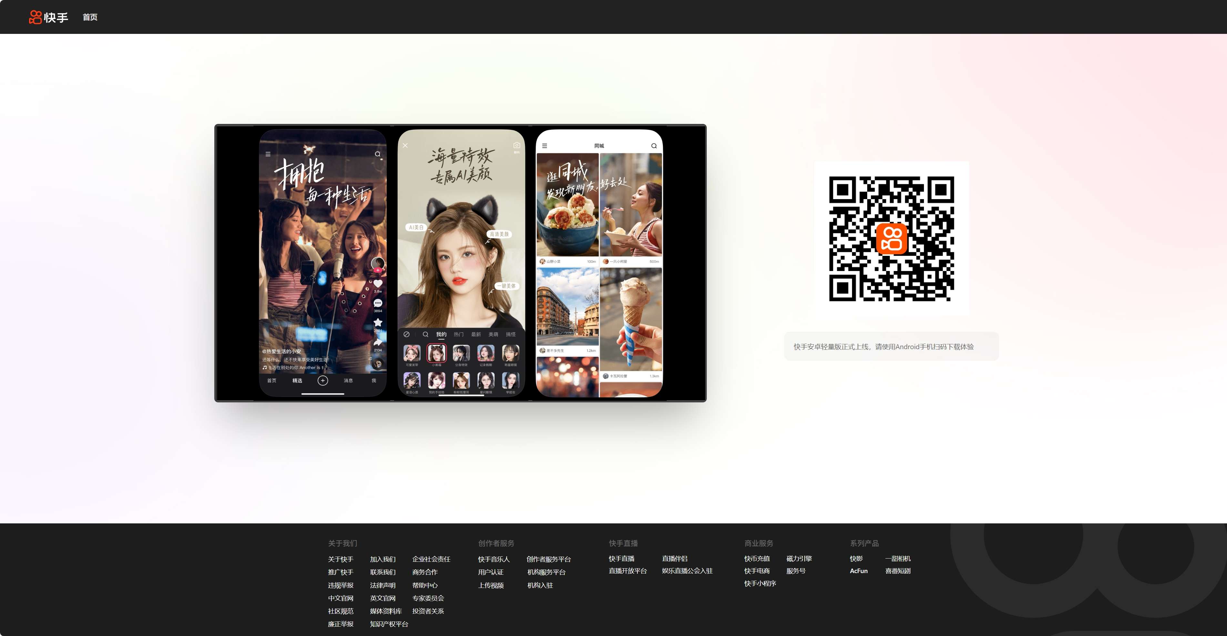Open the 关于快手 footer link
The image size is (1227, 636).
(x=340, y=559)
